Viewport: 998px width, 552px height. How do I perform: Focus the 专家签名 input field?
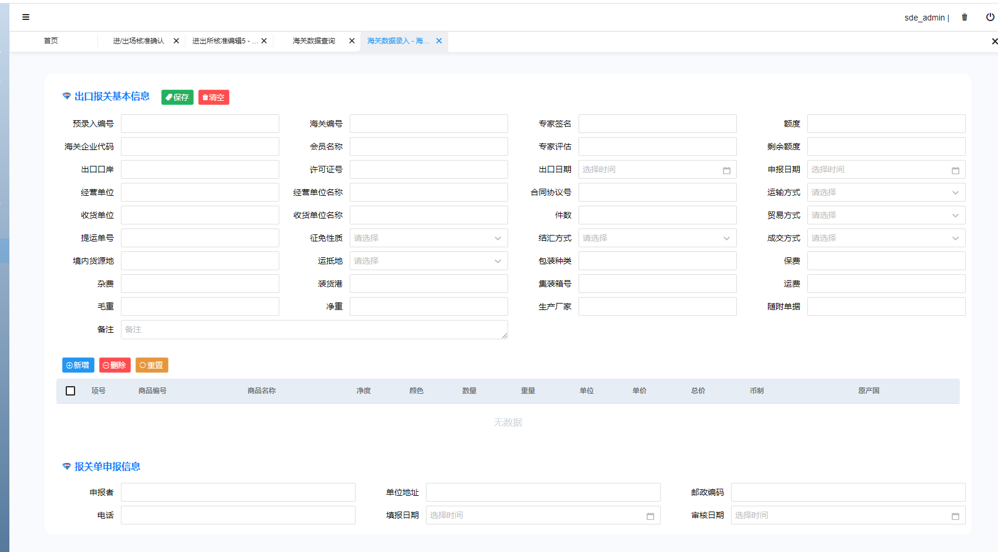pyautogui.click(x=657, y=124)
